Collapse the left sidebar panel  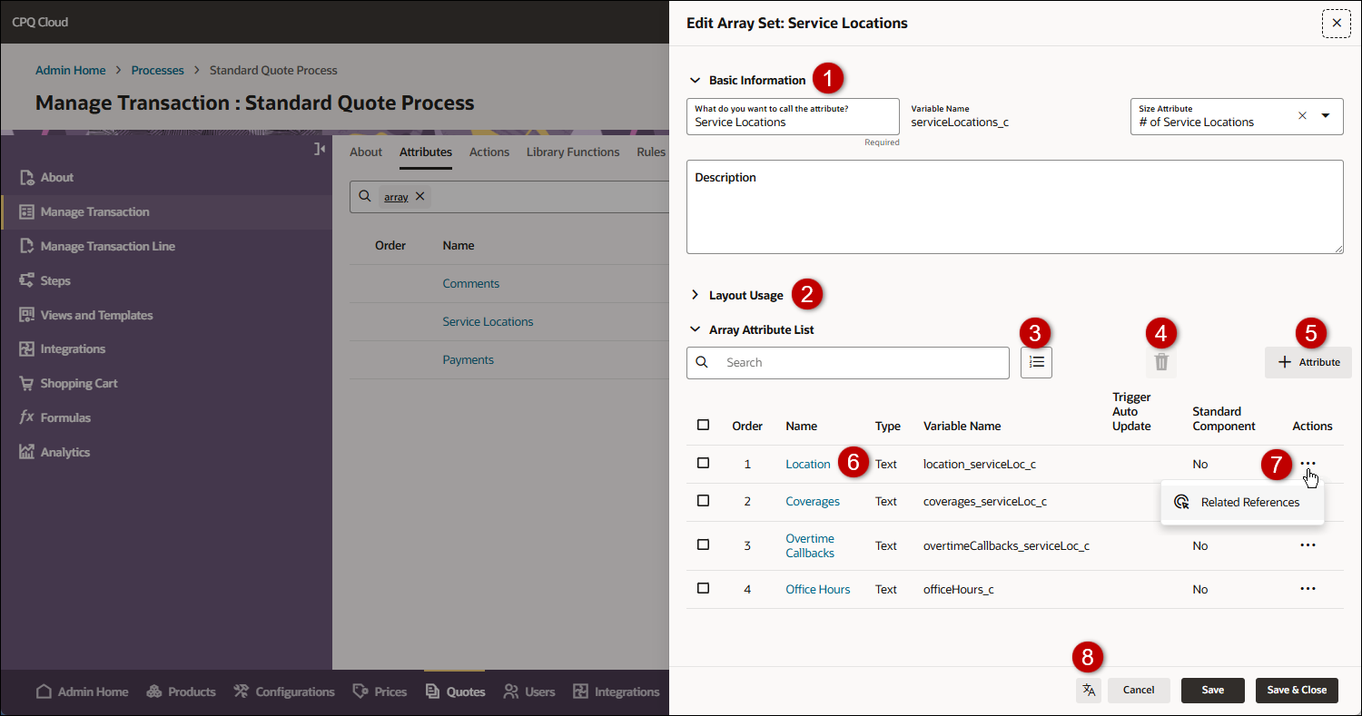pos(320,149)
